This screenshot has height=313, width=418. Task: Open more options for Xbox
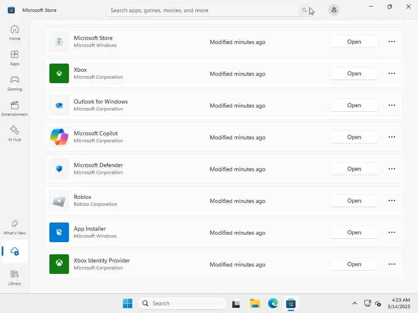(x=391, y=73)
